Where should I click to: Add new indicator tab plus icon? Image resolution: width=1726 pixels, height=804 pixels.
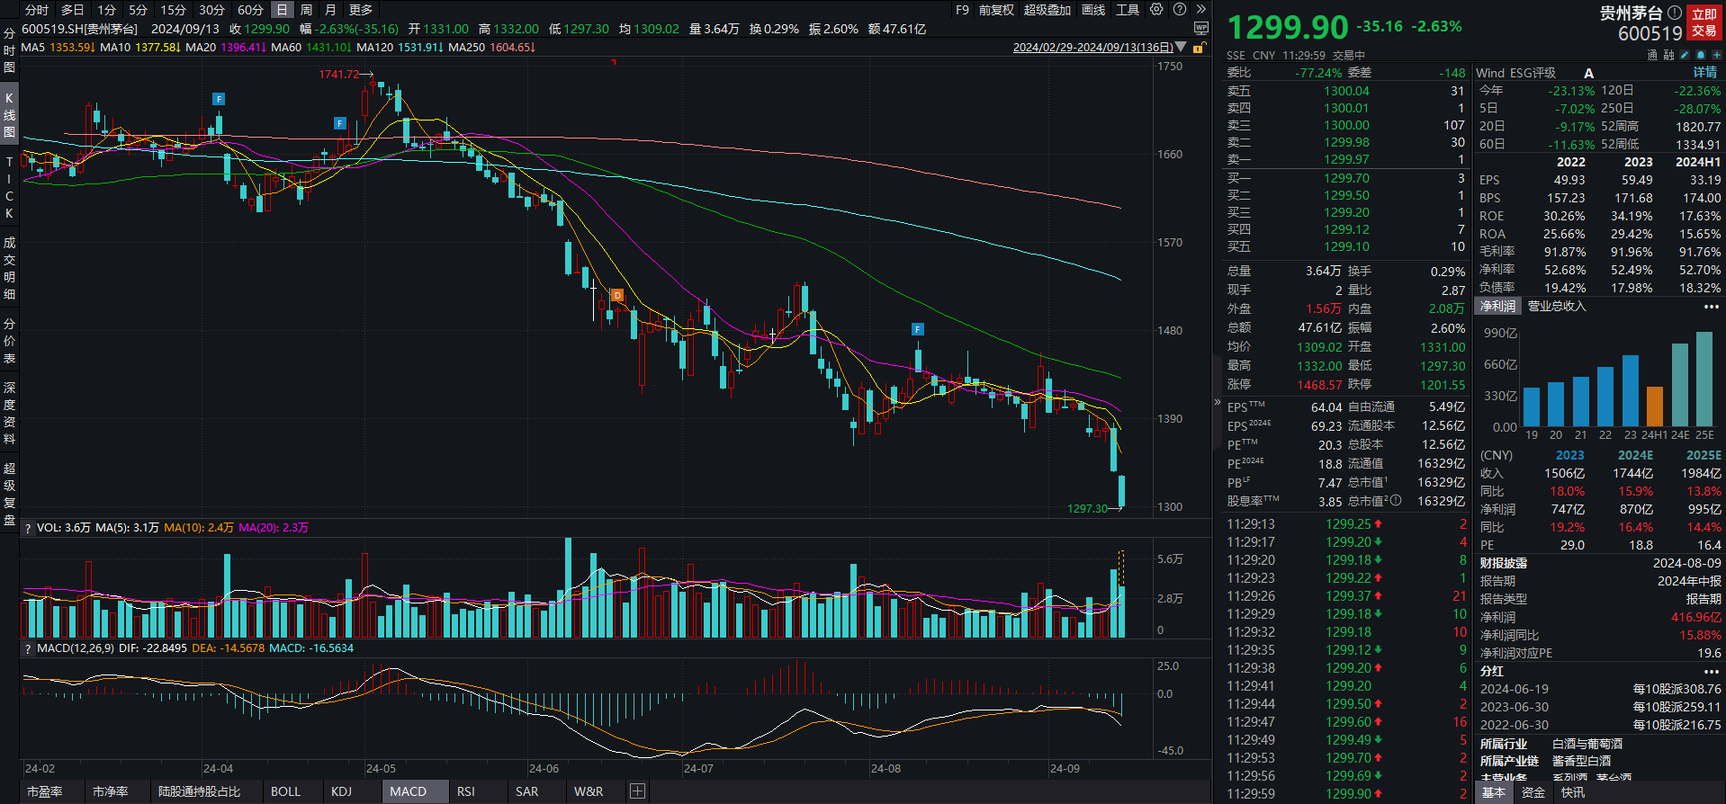pos(637,791)
